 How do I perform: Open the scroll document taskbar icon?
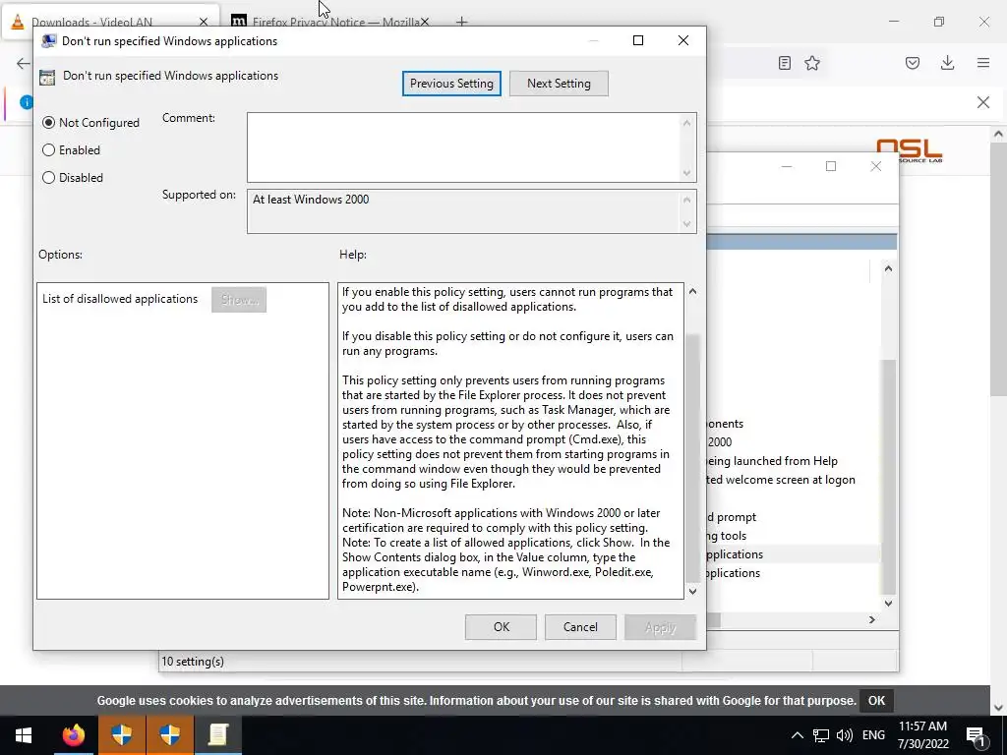217,735
